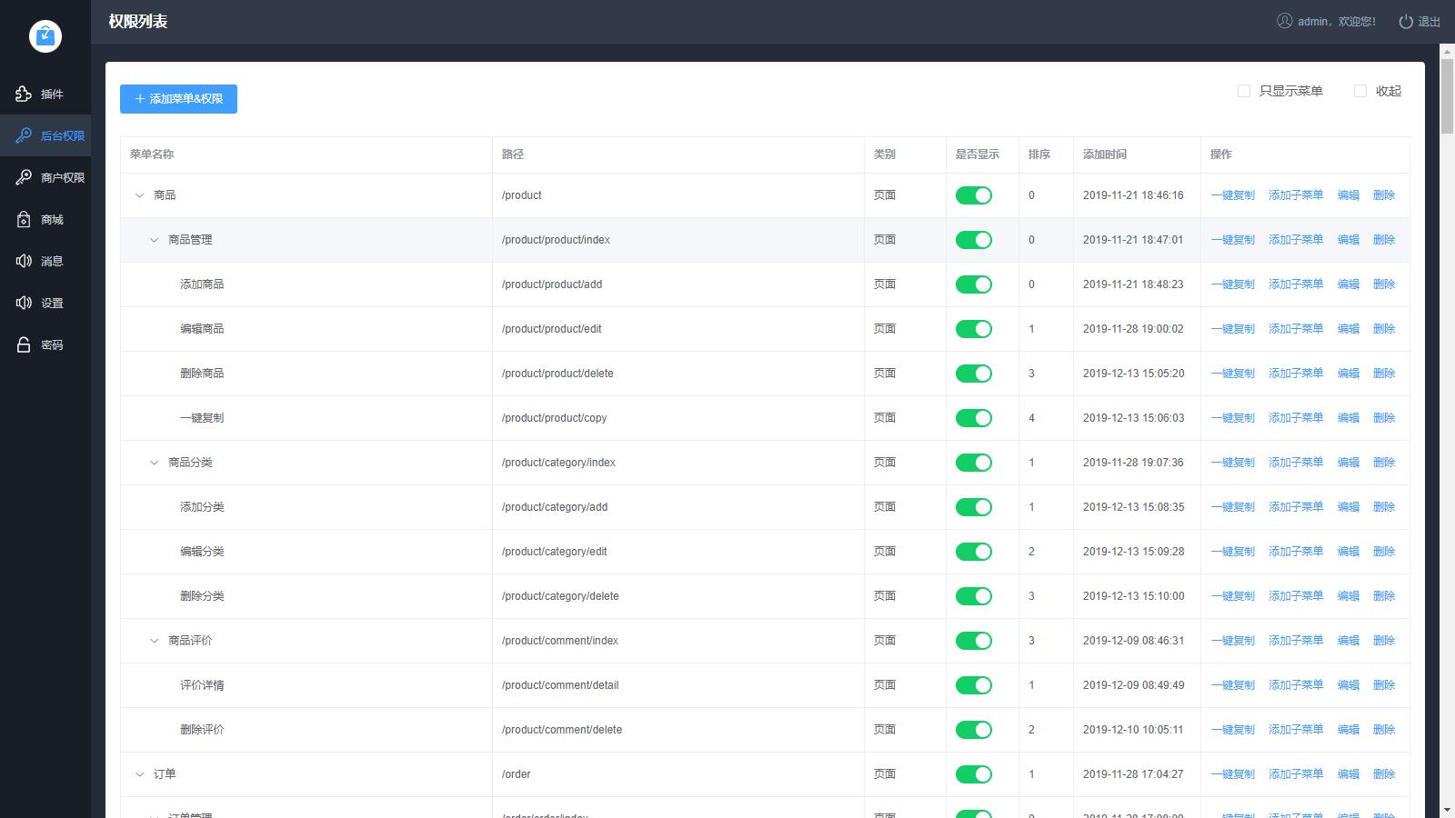Click the shop bag 商城 sidebar icon
The width and height of the screenshot is (1455, 818).
pyautogui.click(x=24, y=219)
